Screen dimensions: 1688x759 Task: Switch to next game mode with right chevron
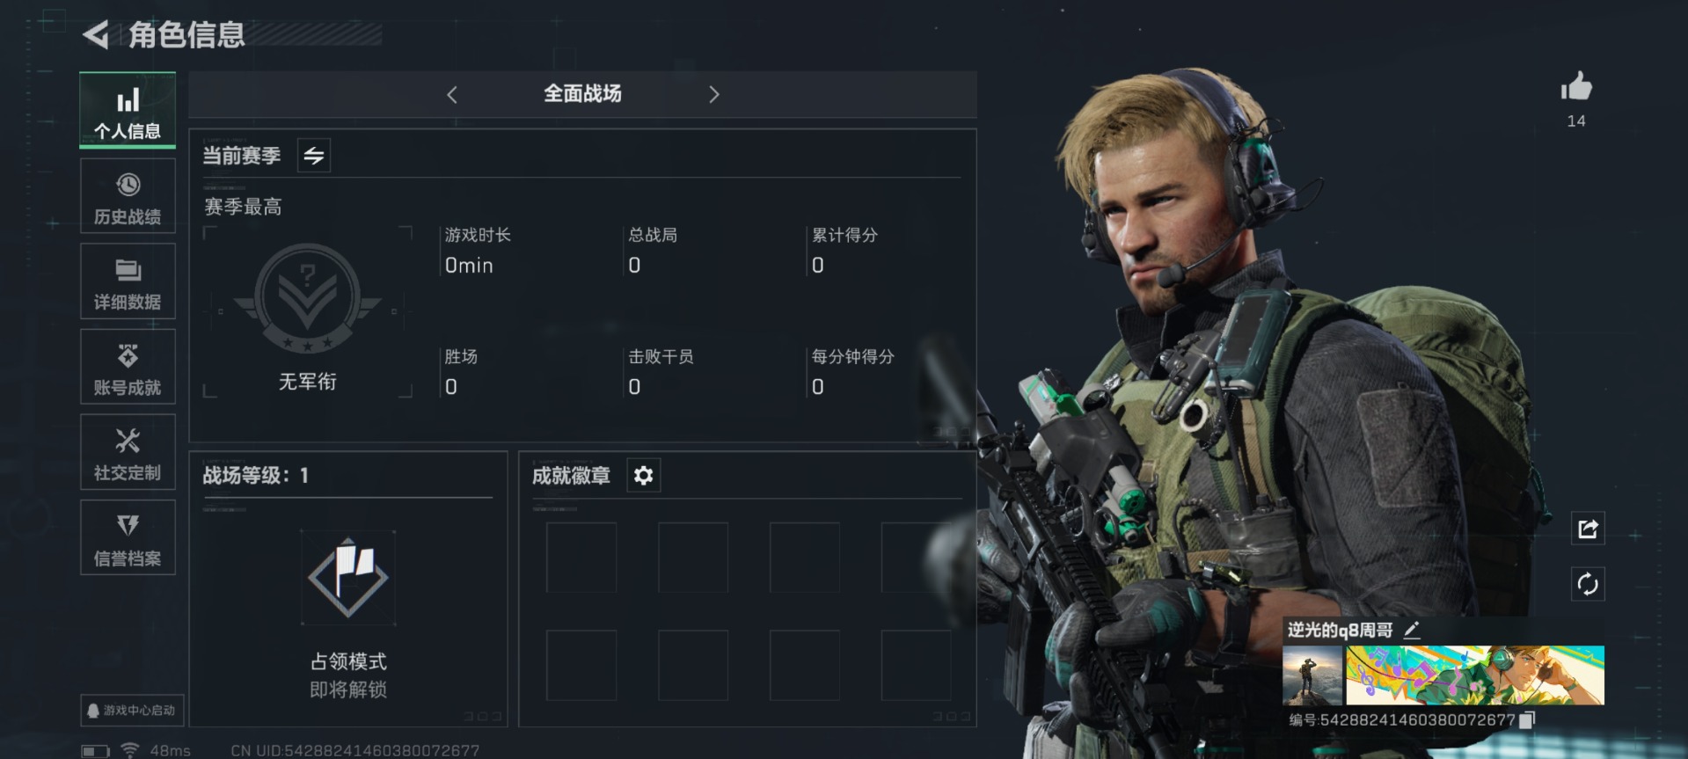(x=713, y=94)
